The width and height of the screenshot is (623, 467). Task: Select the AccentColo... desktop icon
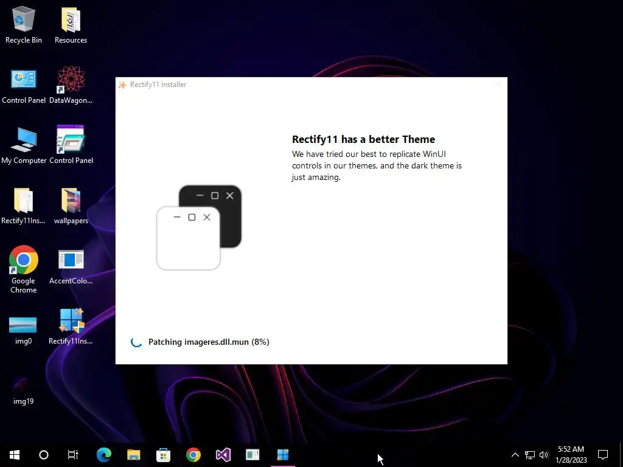(71, 266)
